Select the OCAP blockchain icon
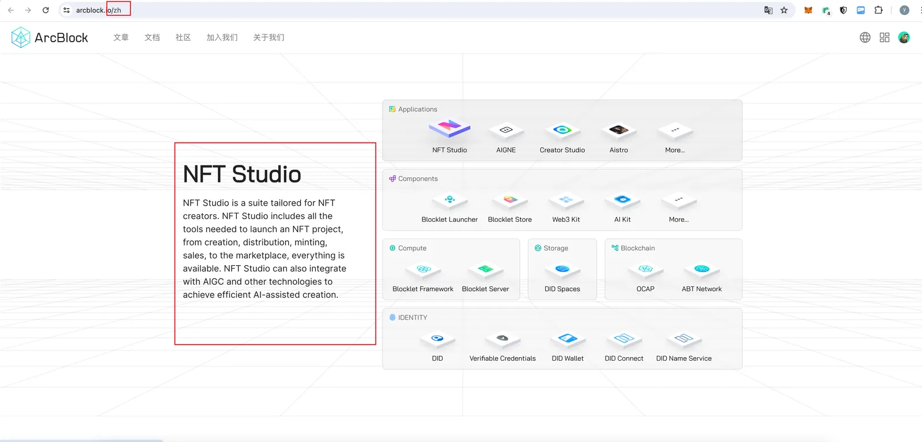 tap(645, 270)
